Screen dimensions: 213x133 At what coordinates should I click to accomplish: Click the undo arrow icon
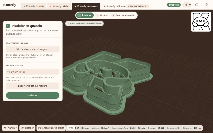(5, 128)
